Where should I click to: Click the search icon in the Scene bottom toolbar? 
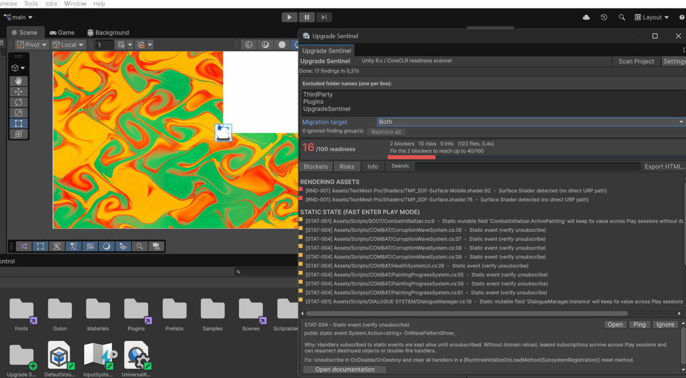click(139, 247)
